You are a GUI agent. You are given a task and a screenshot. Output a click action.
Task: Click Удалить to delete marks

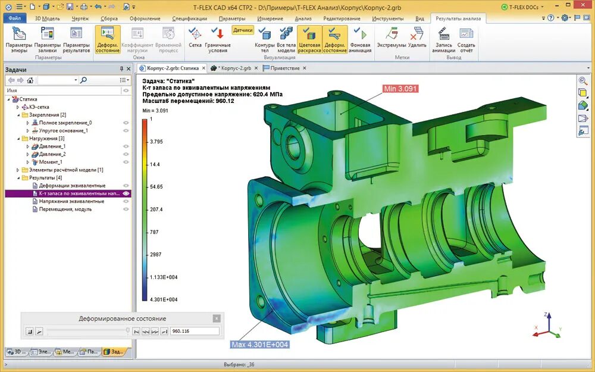[x=417, y=38]
